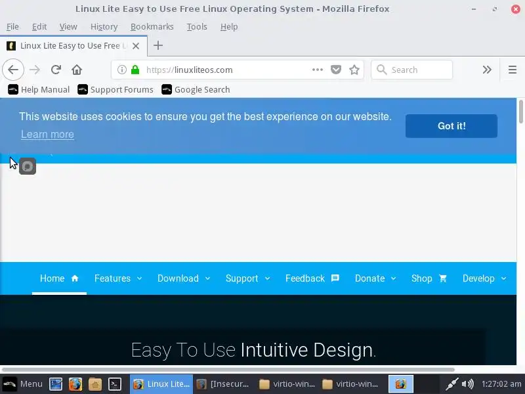Viewport: 525px width, 394px height.
Task: Click the show desktop icon in taskbar
Action: click(56, 384)
